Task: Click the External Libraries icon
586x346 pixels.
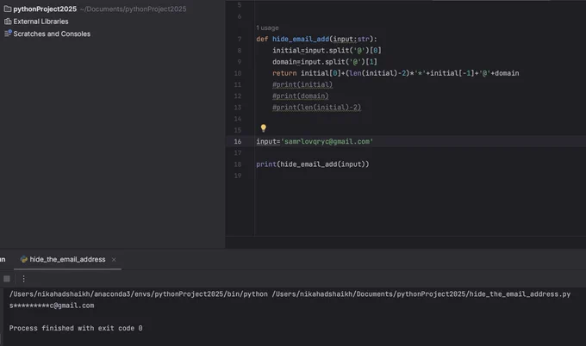Action: (8, 22)
